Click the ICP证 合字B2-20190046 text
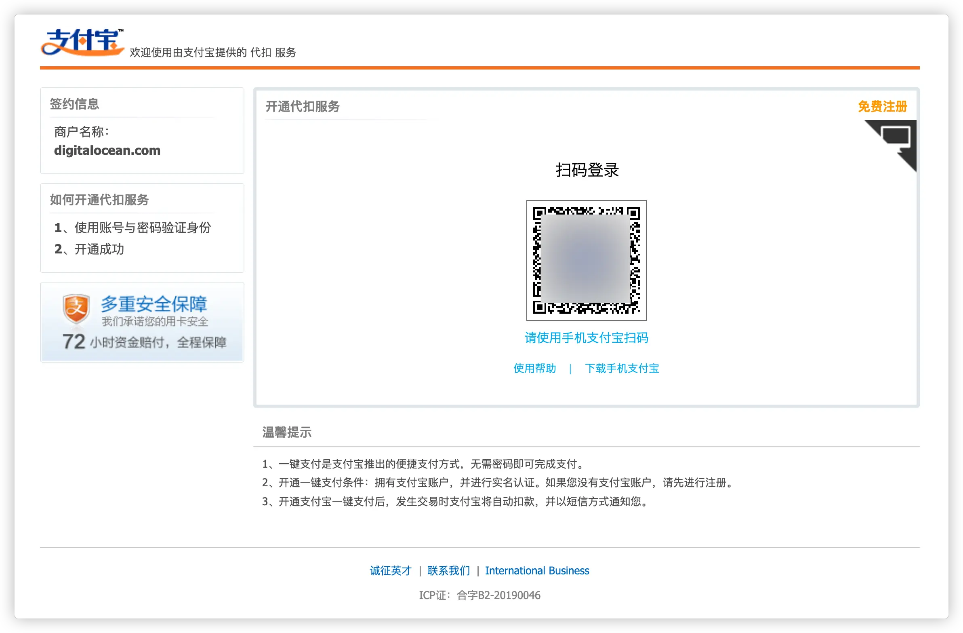The height and width of the screenshot is (633, 963). 479,595
